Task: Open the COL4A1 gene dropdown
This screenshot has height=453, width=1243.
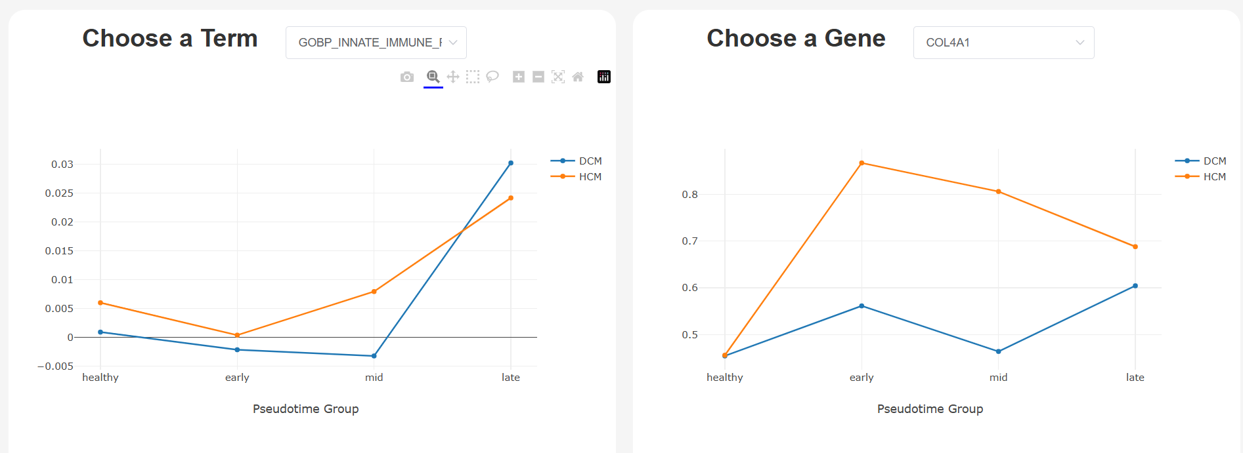Action: click(1003, 43)
